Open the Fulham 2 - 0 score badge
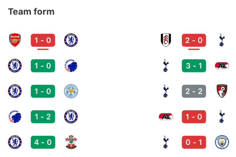This screenshot has width=236, height=157. click(x=194, y=40)
